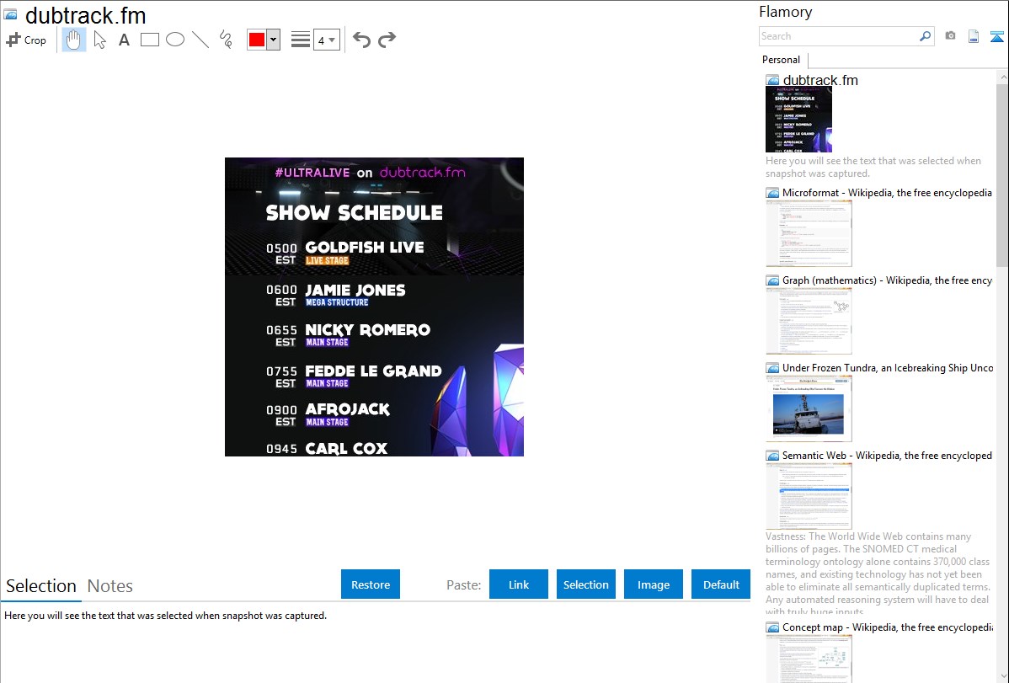1009x683 pixels.
Task: Open the Microformat Wikipedia snapshot thumbnail
Action: [809, 233]
